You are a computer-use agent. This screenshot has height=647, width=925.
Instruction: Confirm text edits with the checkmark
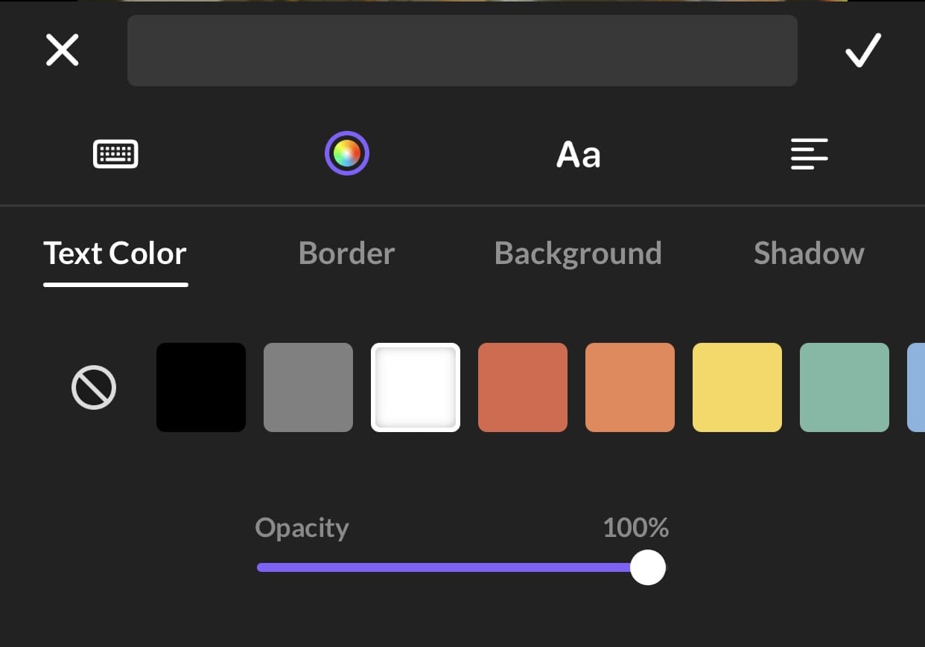pyautogui.click(x=863, y=51)
